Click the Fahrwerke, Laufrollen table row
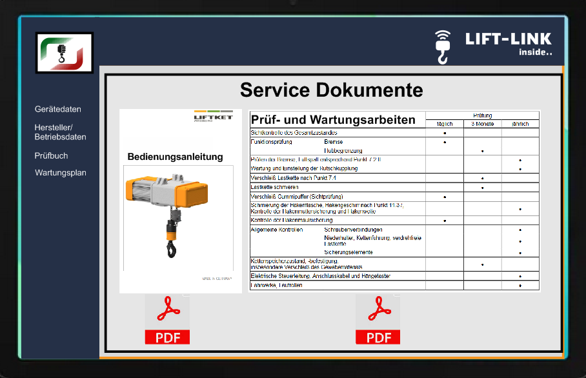 337,285
